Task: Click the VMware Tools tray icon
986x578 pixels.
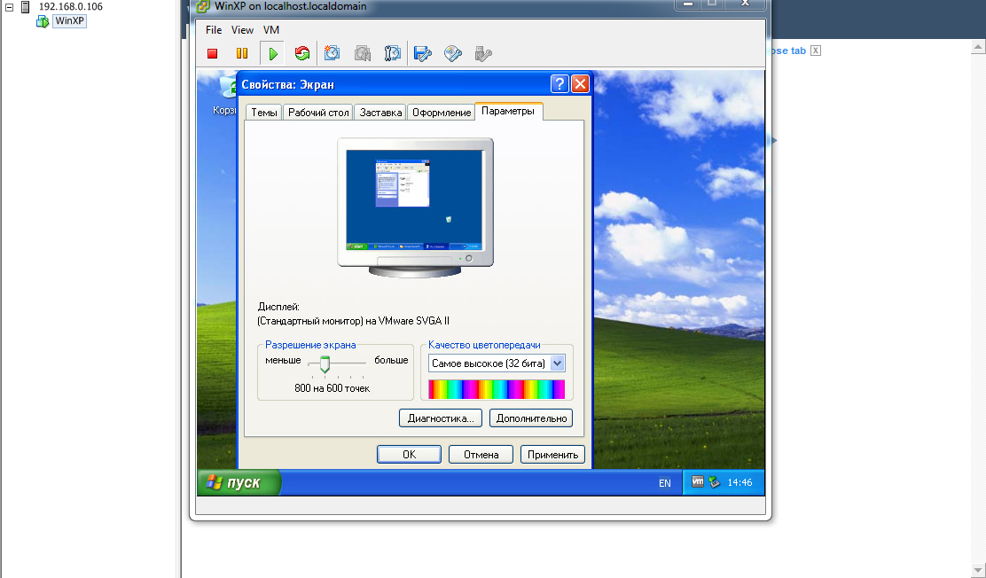Action: [x=697, y=481]
